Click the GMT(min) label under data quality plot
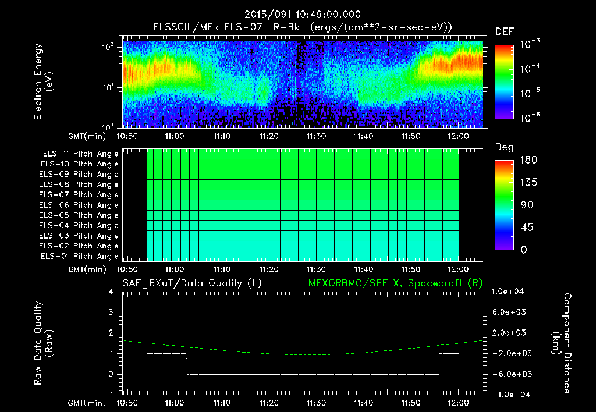The width and height of the screenshot is (596, 412). [87, 403]
